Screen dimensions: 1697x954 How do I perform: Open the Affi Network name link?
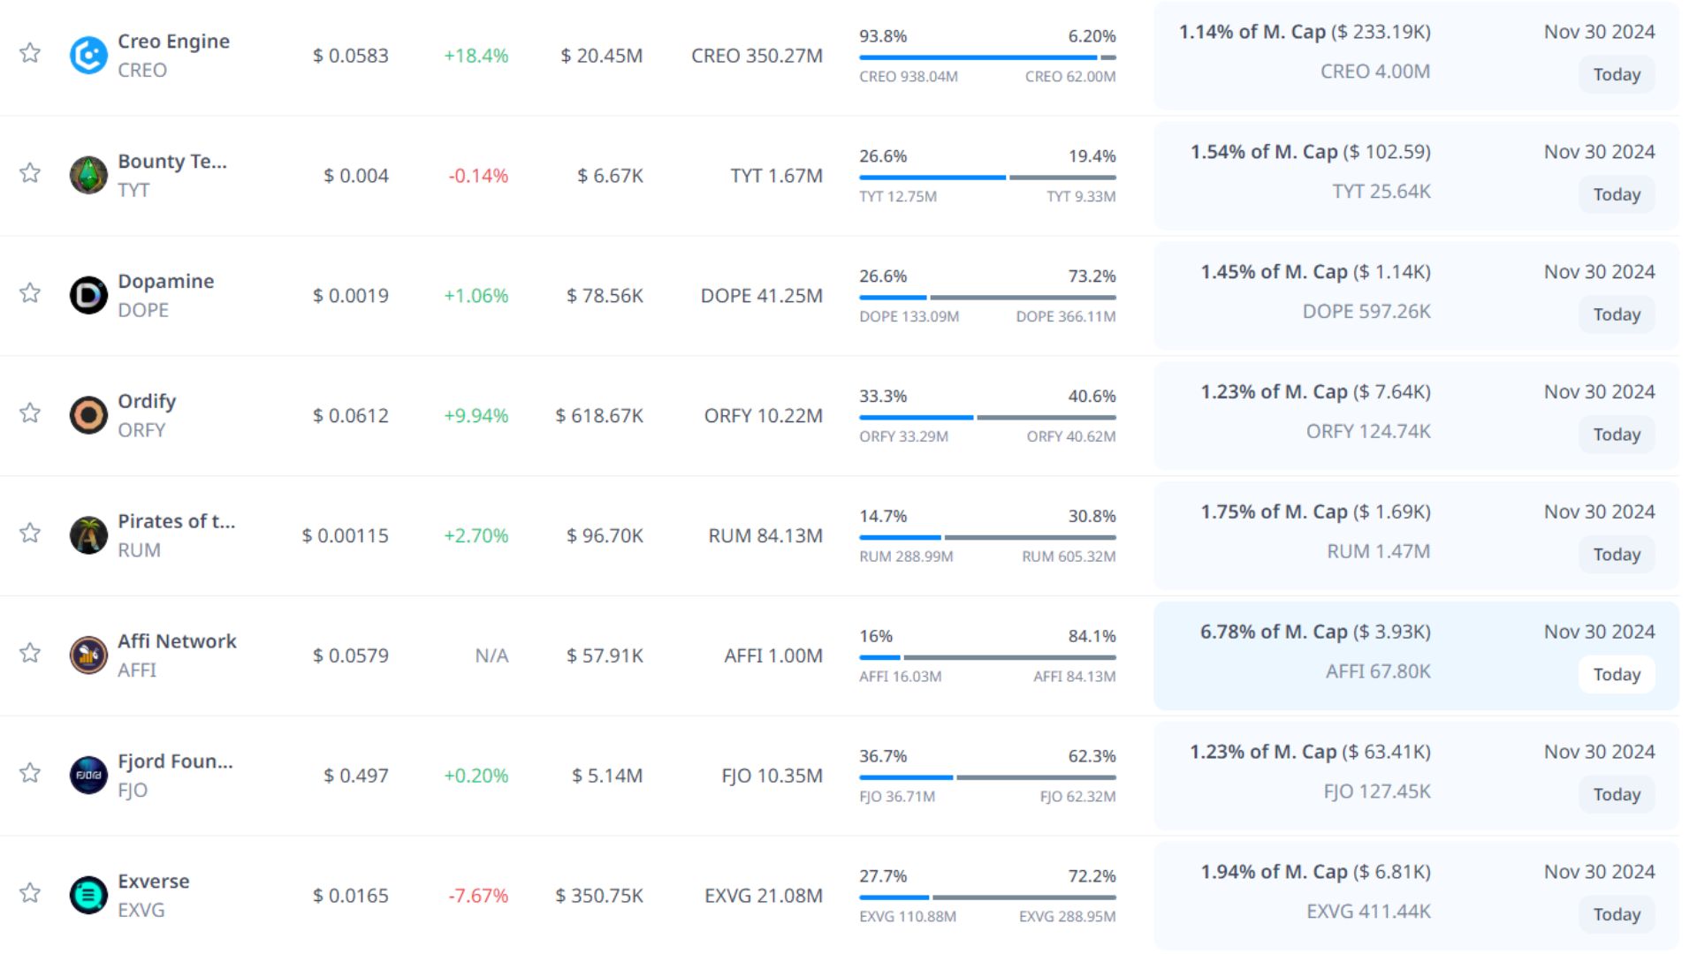click(177, 641)
